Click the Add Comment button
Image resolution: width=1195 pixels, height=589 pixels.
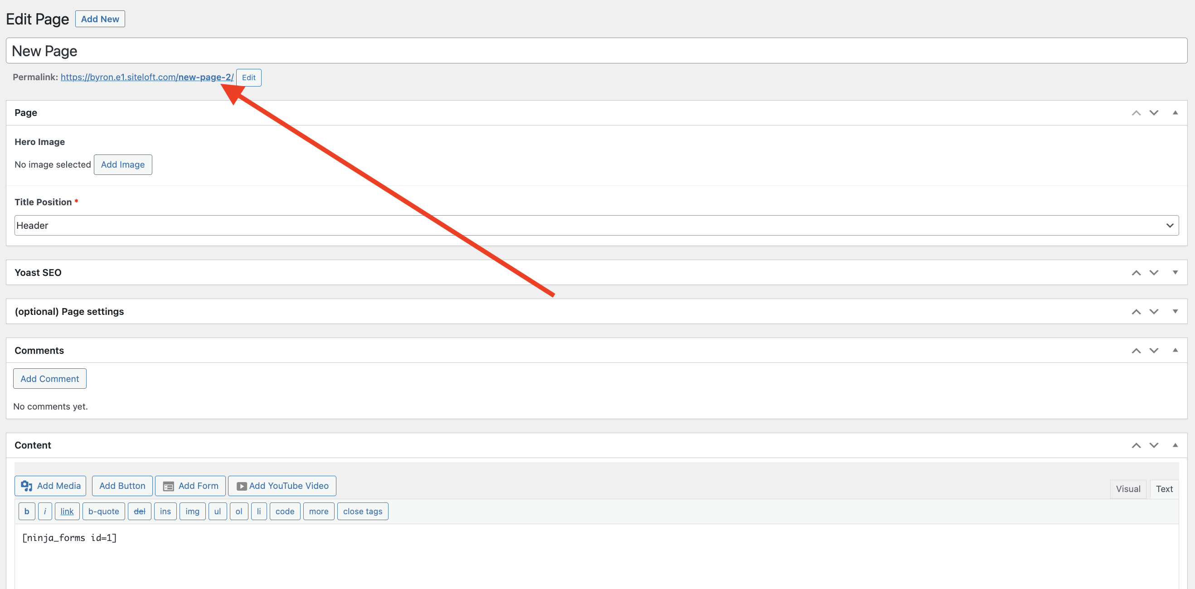pyautogui.click(x=49, y=379)
